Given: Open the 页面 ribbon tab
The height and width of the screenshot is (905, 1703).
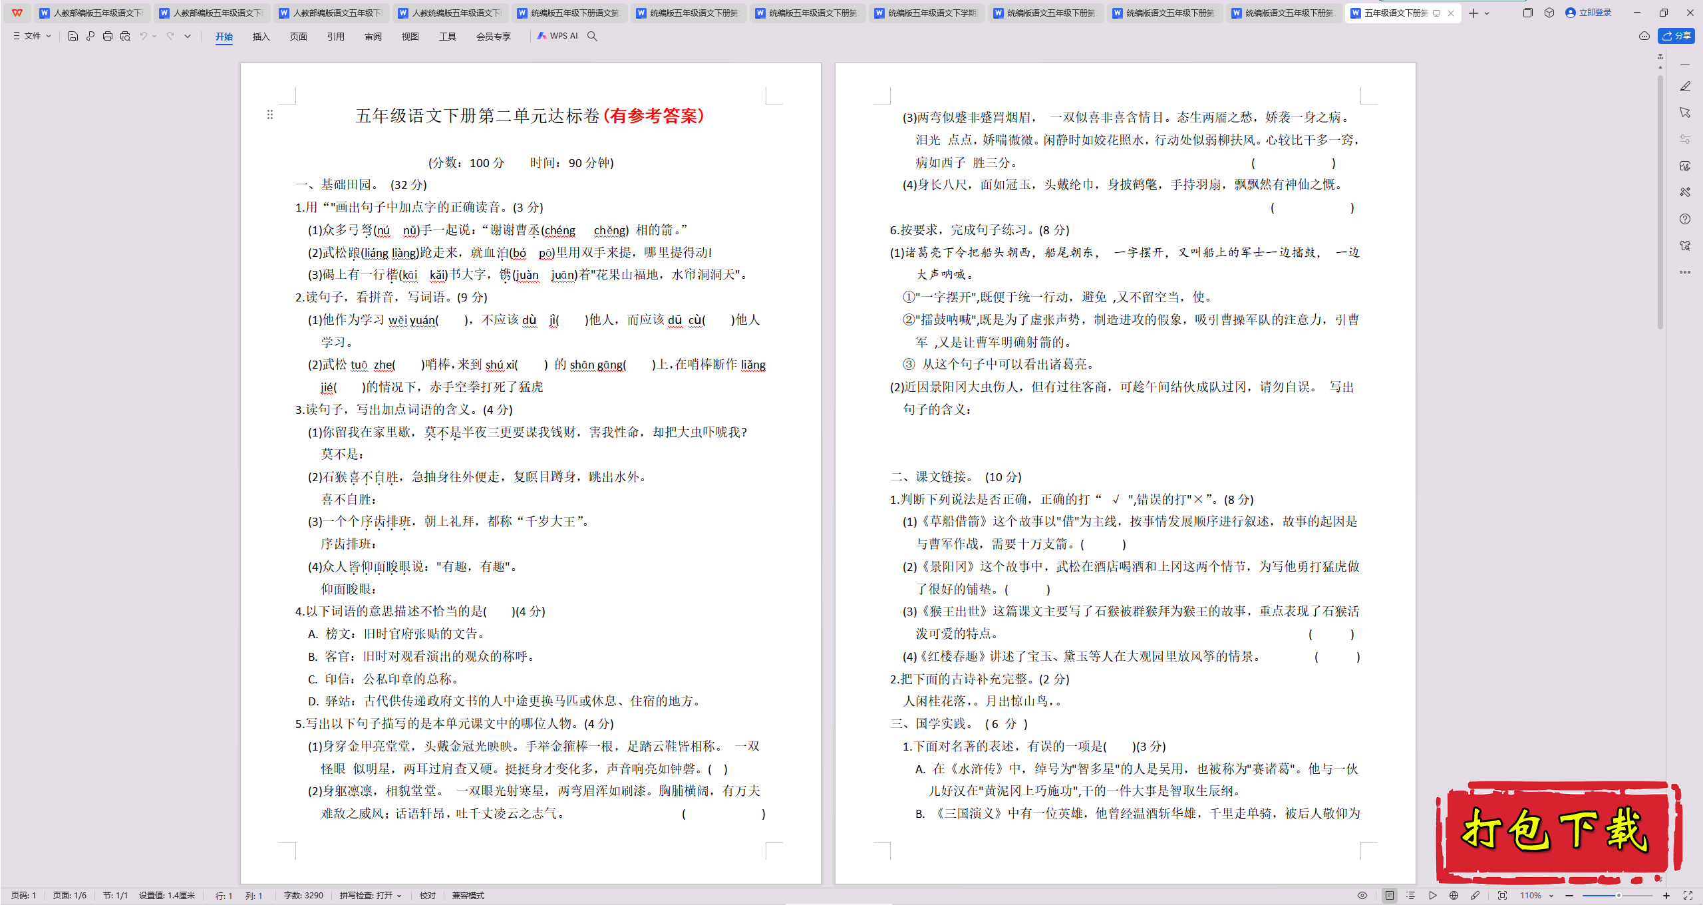Looking at the screenshot, I should click(x=299, y=37).
